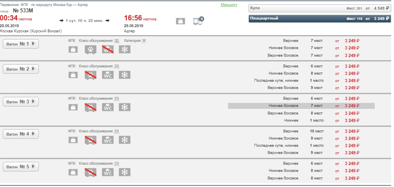Expand Вагон № 1
Viewport: 394px width, 187px height.
(21, 44)
